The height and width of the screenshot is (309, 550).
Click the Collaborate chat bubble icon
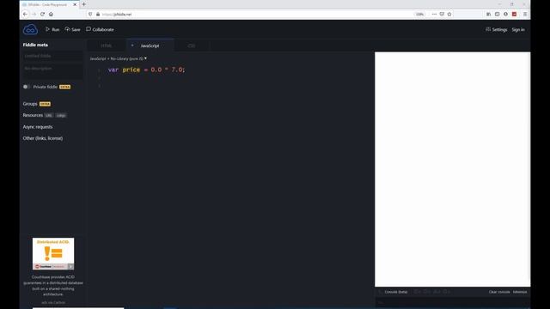point(89,29)
